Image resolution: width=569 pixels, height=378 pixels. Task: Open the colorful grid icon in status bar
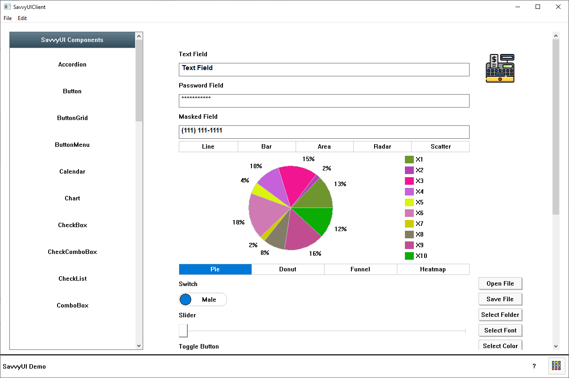pyautogui.click(x=556, y=366)
